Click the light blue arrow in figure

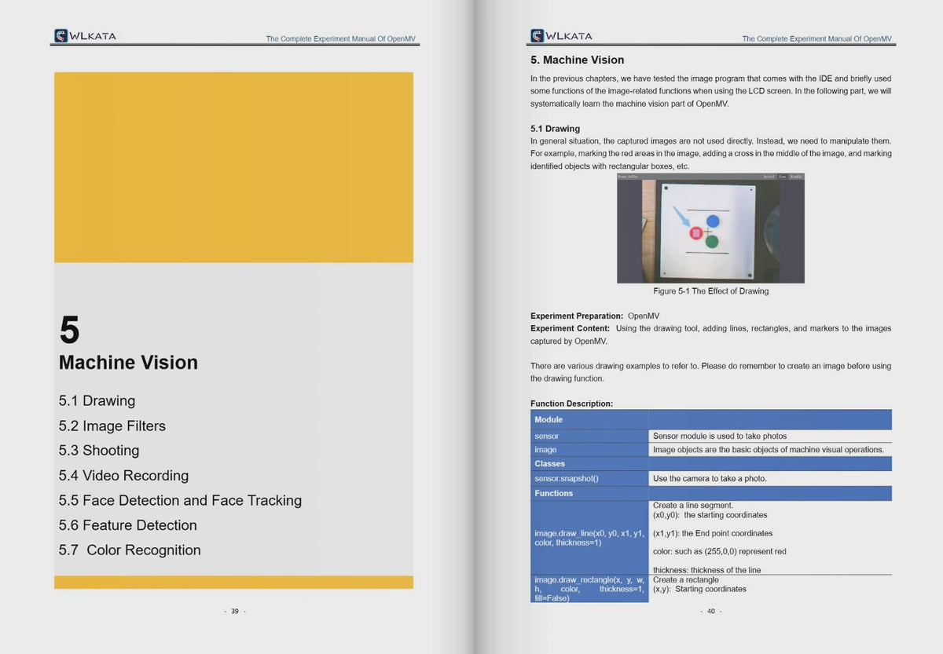[x=681, y=218]
